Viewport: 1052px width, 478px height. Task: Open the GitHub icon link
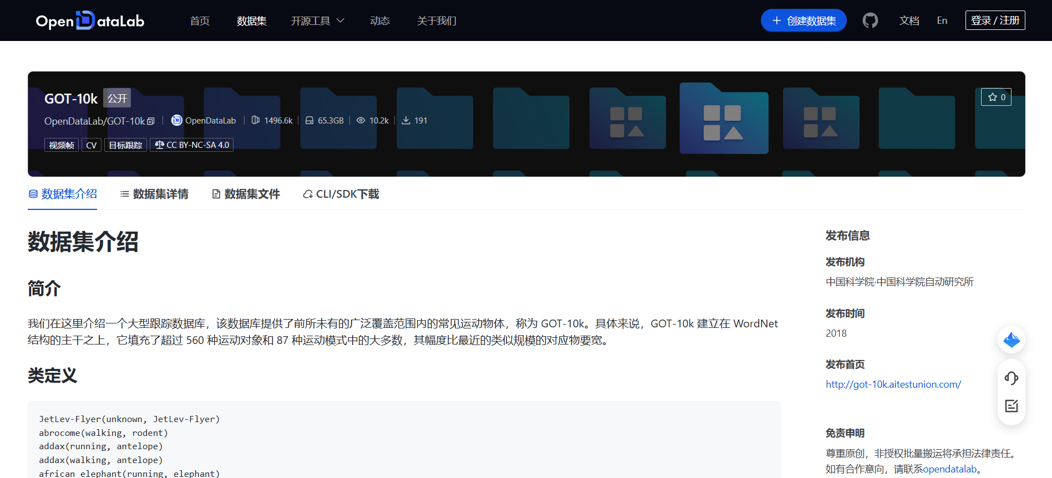(870, 20)
